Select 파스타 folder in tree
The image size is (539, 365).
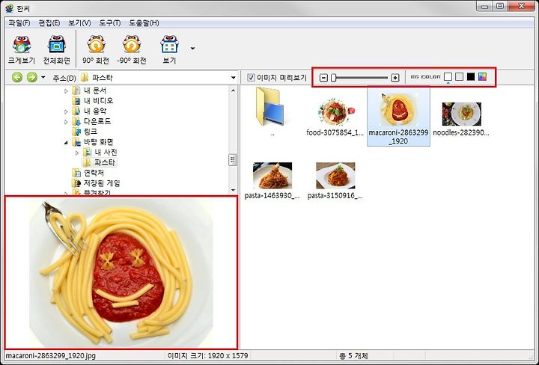pos(105,162)
